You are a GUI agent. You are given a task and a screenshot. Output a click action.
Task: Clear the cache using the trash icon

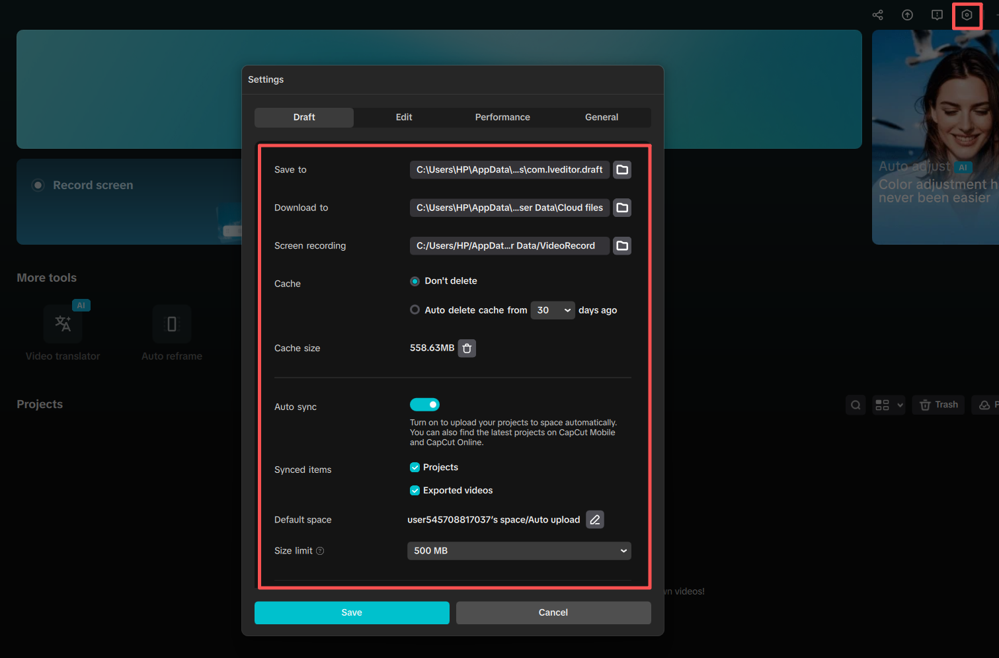467,348
